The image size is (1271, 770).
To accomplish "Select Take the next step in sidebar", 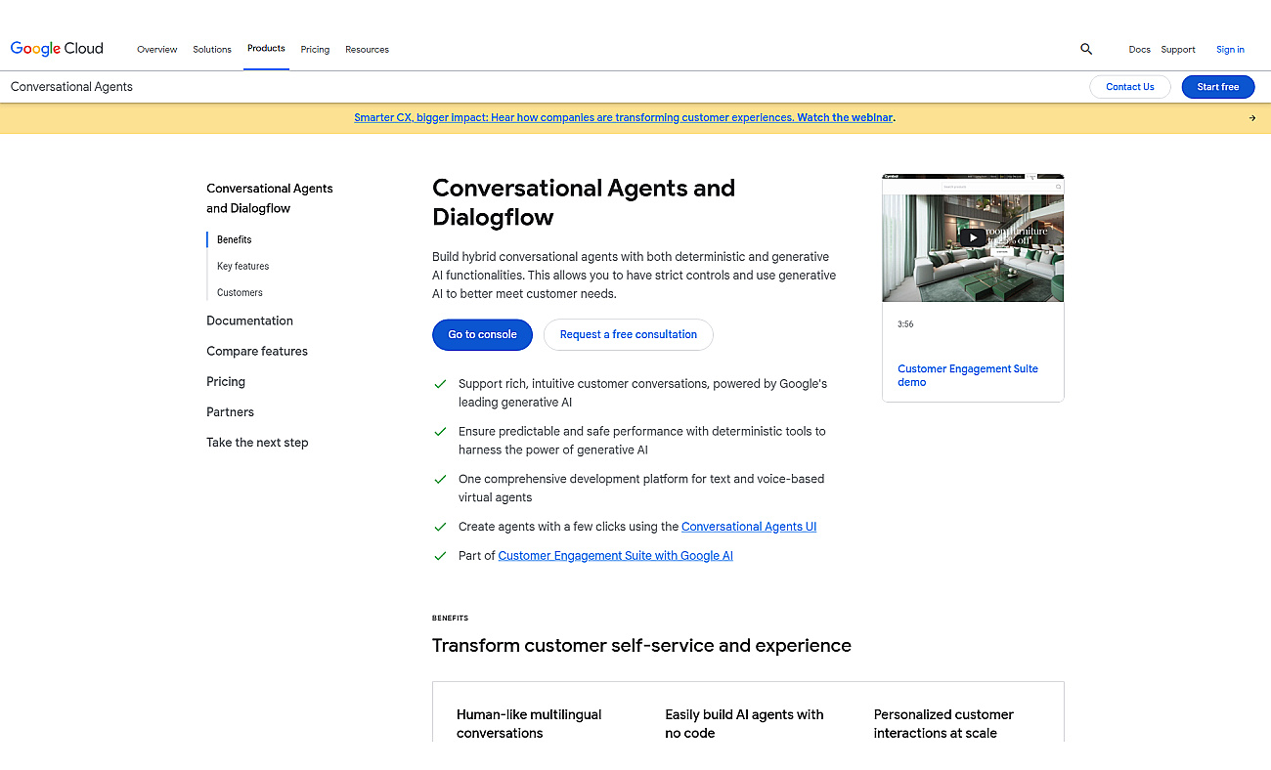I will click(x=257, y=443).
